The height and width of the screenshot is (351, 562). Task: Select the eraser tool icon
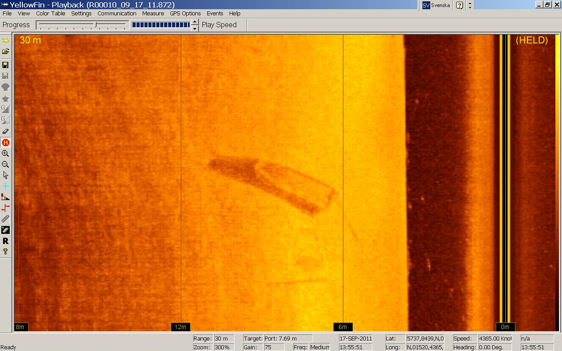click(5, 131)
